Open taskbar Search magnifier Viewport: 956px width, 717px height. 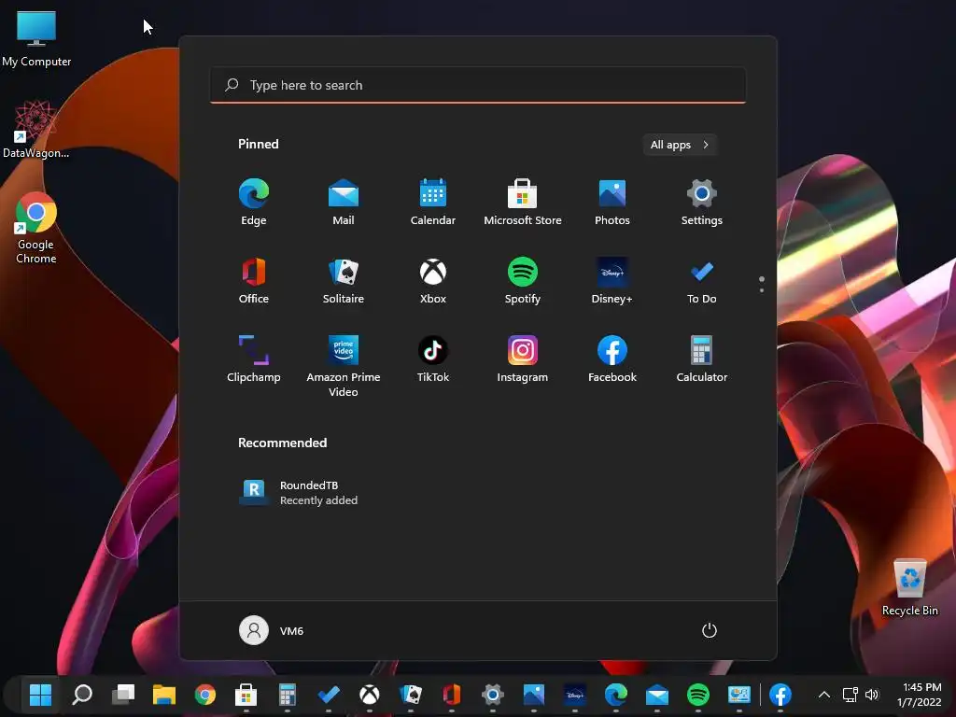pos(82,695)
